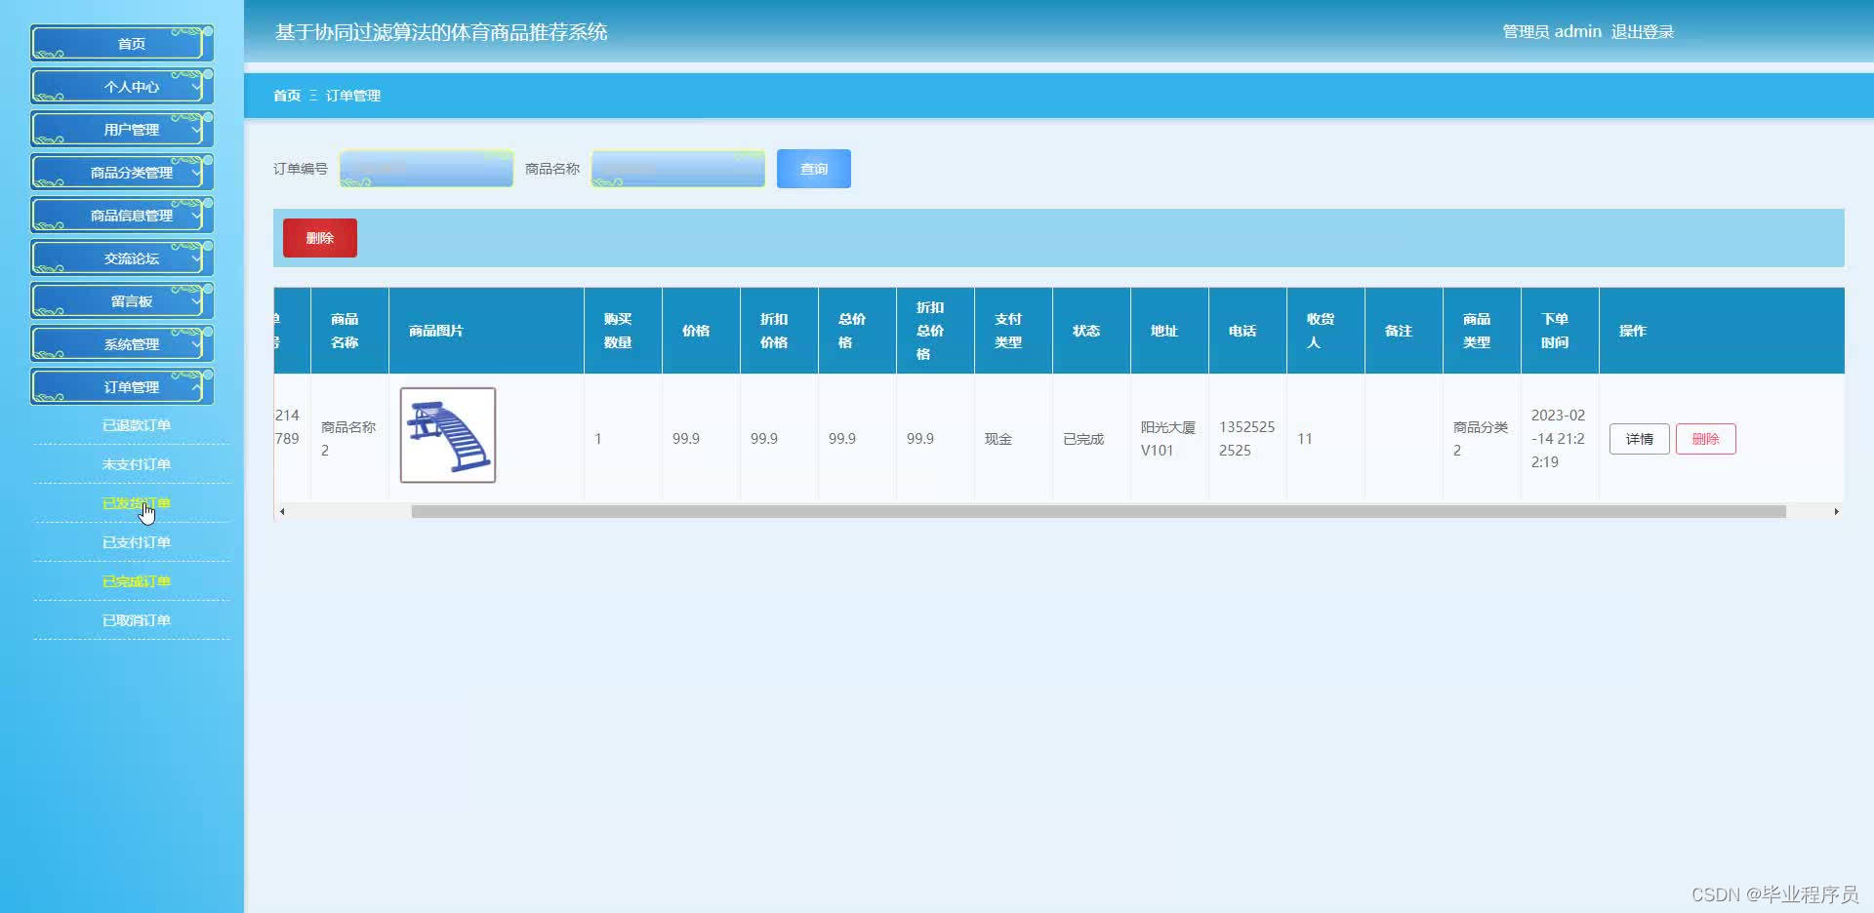Select the 现金 payment cell
The image size is (1874, 913).
tap(1013, 439)
